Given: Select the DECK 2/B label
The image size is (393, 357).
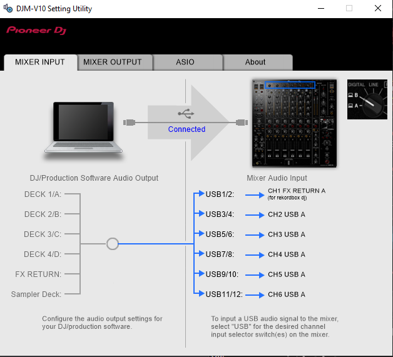Looking at the screenshot, I should [x=43, y=214].
